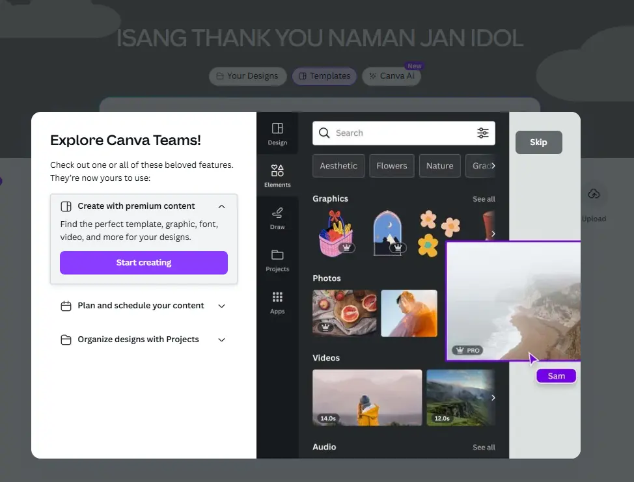This screenshot has width=634, height=482.
Task: Select the picnic basket graphic
Action: (x=336, y=234)
